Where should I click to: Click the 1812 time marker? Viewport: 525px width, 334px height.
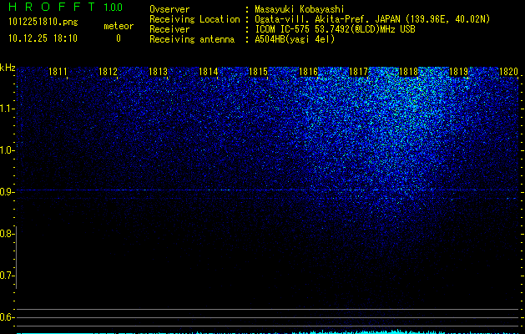[108, 72]
